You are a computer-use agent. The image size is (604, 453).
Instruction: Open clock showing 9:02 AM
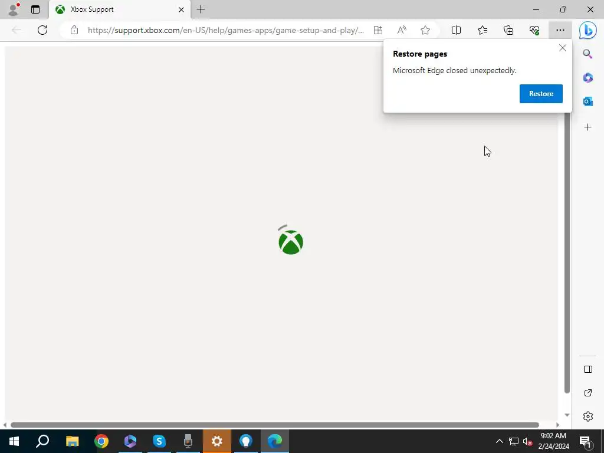(x=553, y=441)
